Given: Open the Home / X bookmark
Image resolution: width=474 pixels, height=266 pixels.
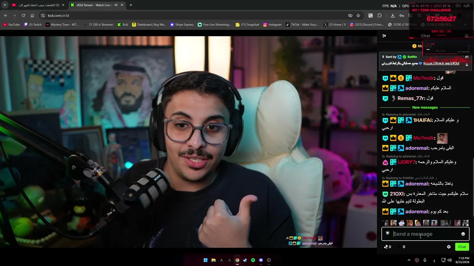Looking at the screenshot, I should click(335, 25).
